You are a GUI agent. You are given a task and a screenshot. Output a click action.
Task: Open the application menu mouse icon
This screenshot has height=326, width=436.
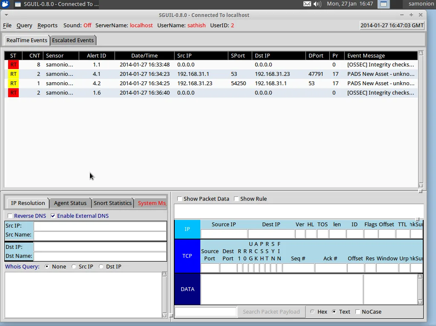(5, 4)
